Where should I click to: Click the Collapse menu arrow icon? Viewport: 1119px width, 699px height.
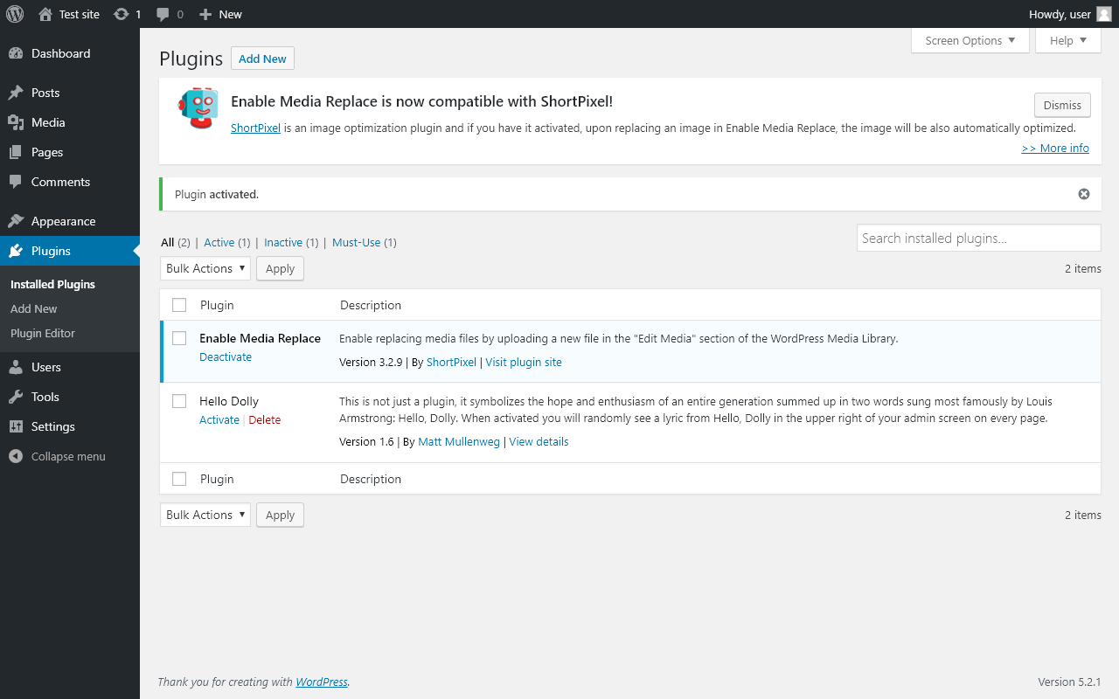[x=15, y=456]
